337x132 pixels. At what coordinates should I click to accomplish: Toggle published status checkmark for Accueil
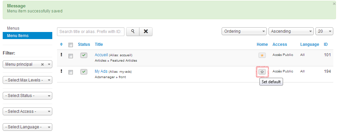pos(84,55)
